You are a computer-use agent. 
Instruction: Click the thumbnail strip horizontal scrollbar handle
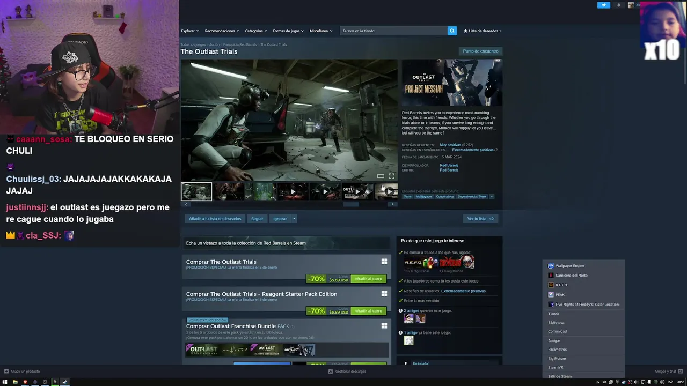[350, 204]
